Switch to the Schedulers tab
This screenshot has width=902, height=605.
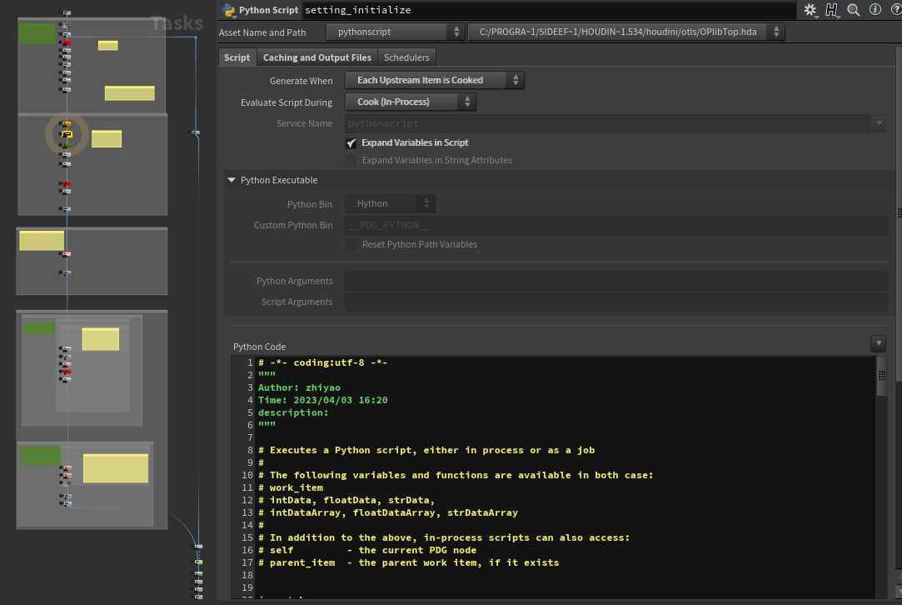tap(406, 57)
